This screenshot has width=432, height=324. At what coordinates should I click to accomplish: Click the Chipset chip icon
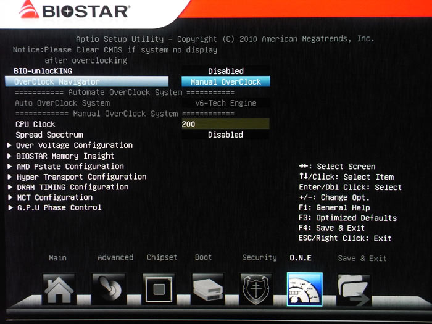(x=159, y=289)
